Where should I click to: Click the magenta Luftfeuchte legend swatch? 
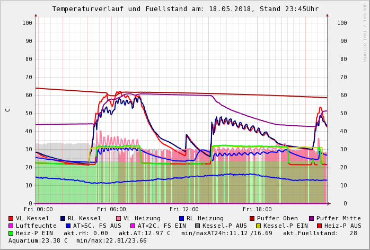(11, 226)
